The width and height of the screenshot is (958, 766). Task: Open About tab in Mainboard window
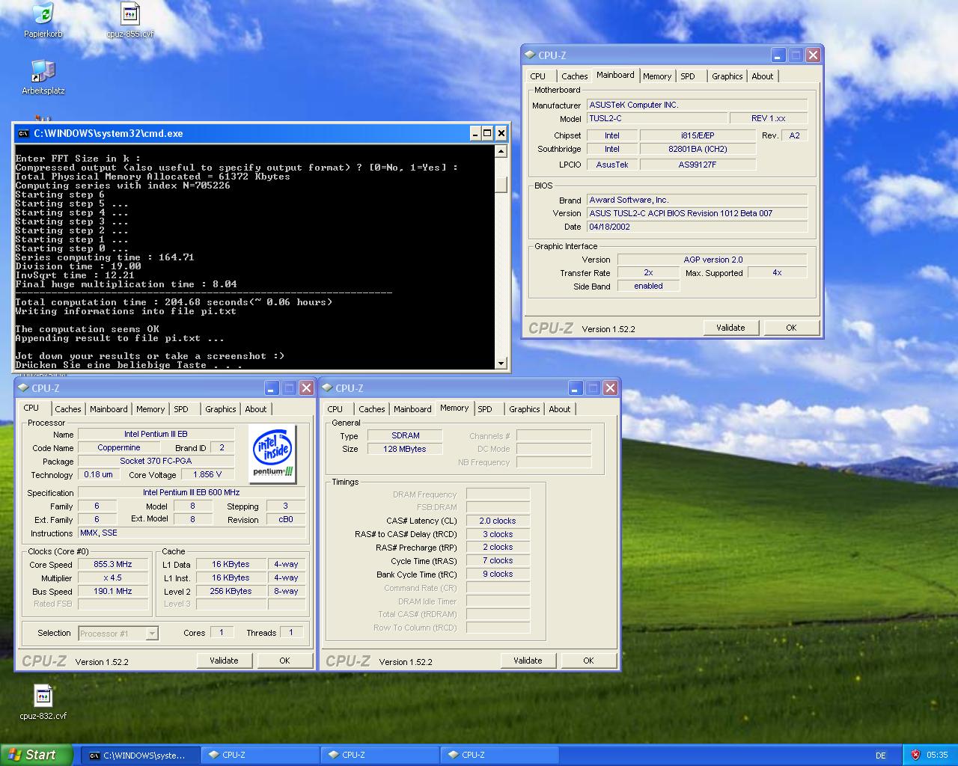763,76
